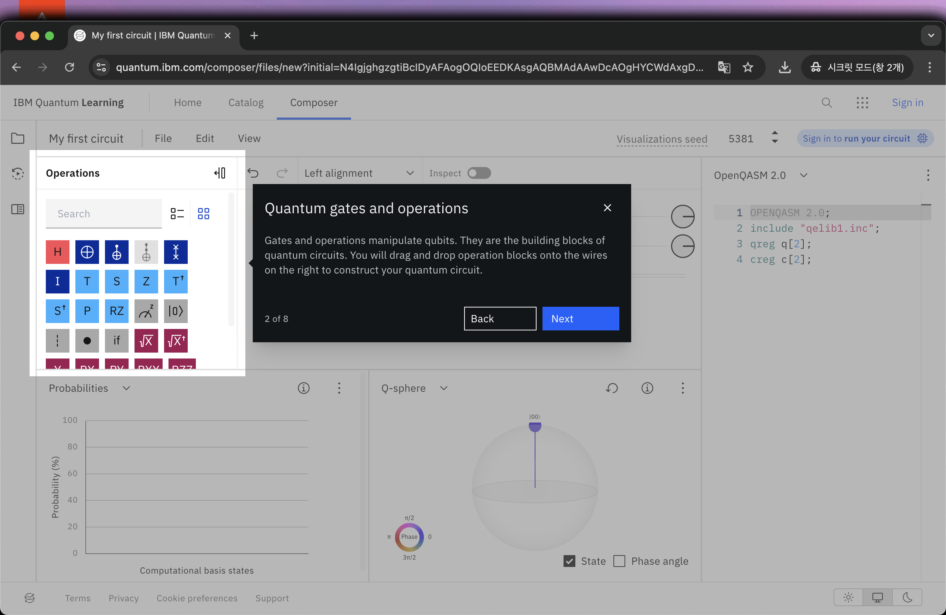946x615 pixels.
Task: Select the measurement operation icon
Action: (x=146, y=311)
